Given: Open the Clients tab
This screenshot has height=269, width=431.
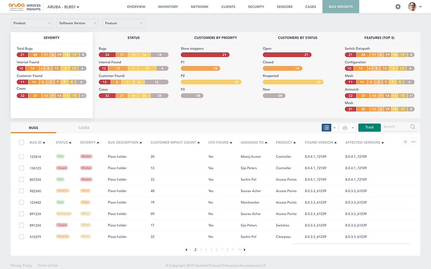Looking at the screenshot, I should (228, 7).
